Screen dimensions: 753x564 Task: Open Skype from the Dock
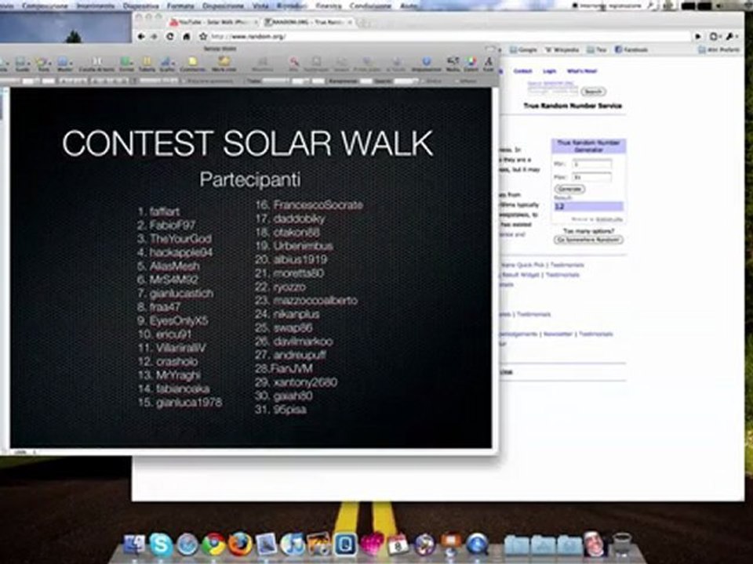160,545
